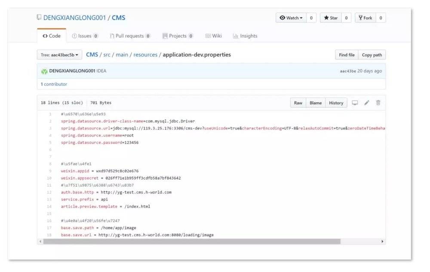Open the file History
Viewport: 430px width, 272px height.
pos(336,103)
